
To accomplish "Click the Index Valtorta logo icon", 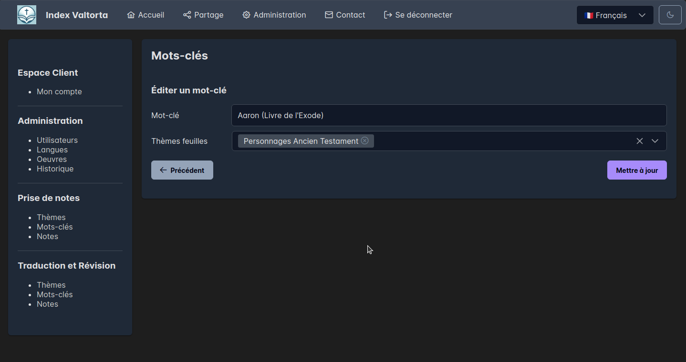I will pos(27,15).
